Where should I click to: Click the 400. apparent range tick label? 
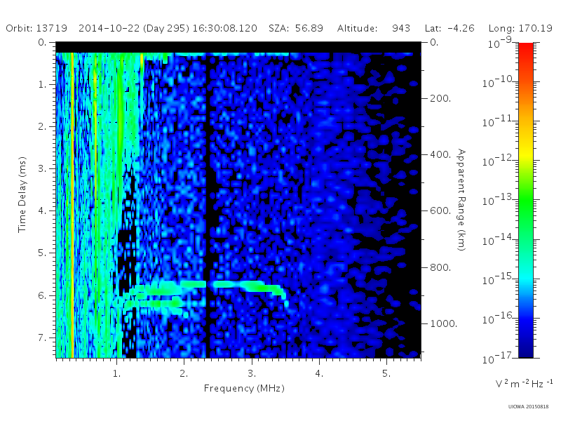pyautogui.click(x=440, y=154)
